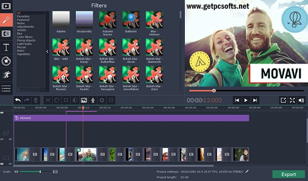
Task: Collapse the filter category list arrow
Action: (x=47, y=52)
